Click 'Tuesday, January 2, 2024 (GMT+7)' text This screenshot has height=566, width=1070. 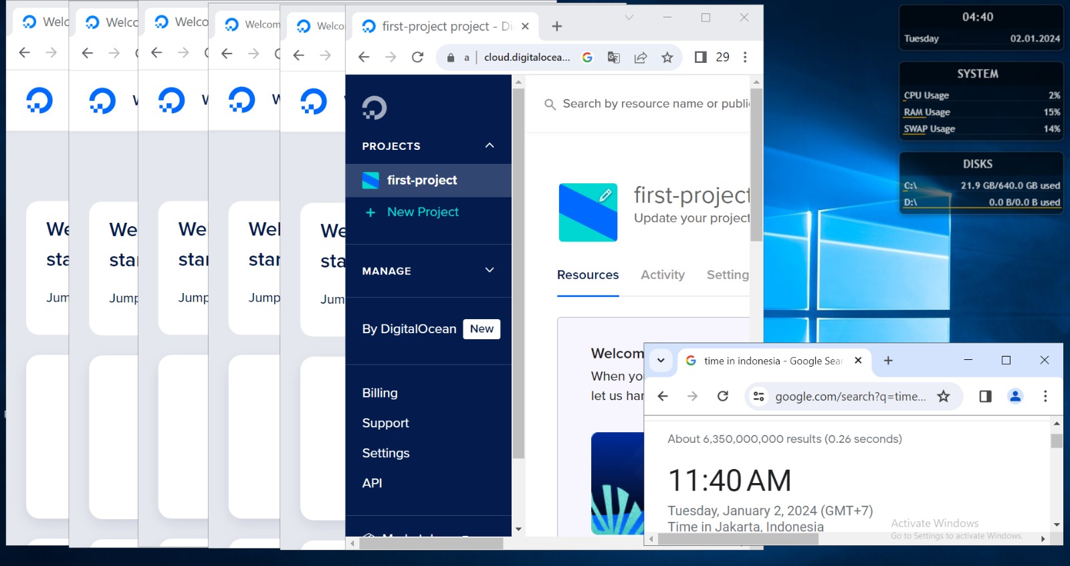770,511
